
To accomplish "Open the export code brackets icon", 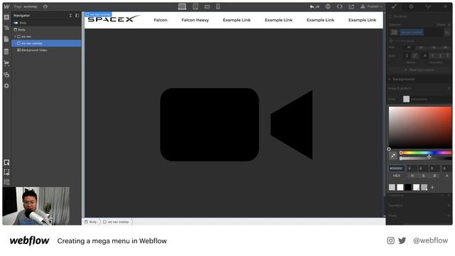I will tap(340, 6).
